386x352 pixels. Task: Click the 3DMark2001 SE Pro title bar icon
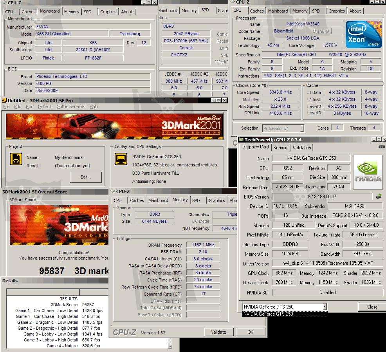point(4,100)
